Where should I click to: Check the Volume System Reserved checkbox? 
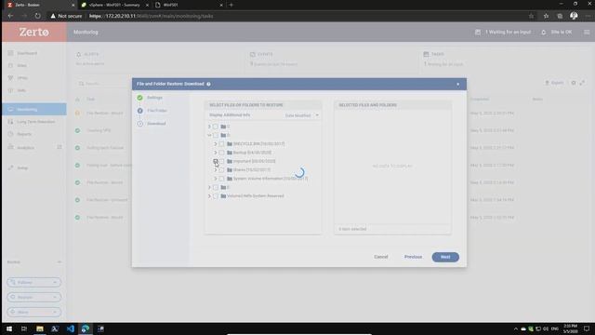point(216,196)
